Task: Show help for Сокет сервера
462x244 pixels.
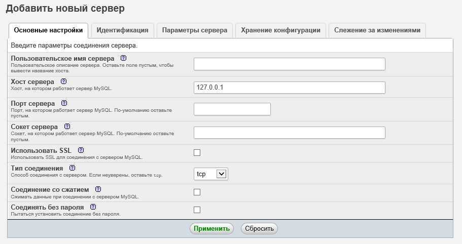Action: click(67, 126)
